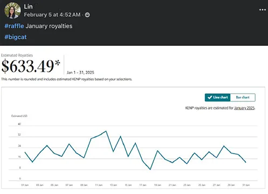Click the February 5 at 4:52 AM timestamp
The height and width of the screenshot is (194, 268).
[x=52, y=15]
